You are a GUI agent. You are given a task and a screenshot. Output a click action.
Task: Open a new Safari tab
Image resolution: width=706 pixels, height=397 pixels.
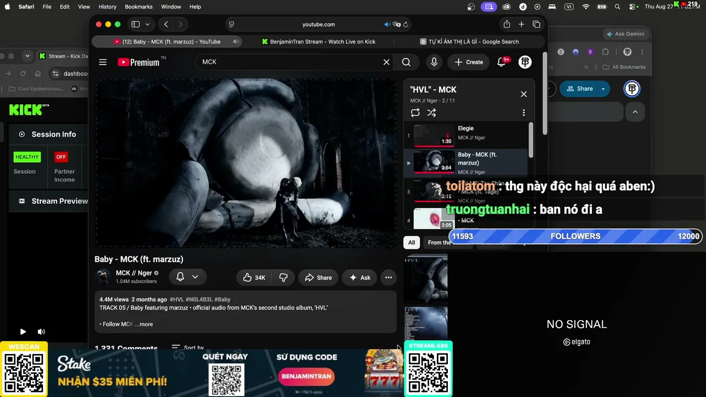pos(521,24)
